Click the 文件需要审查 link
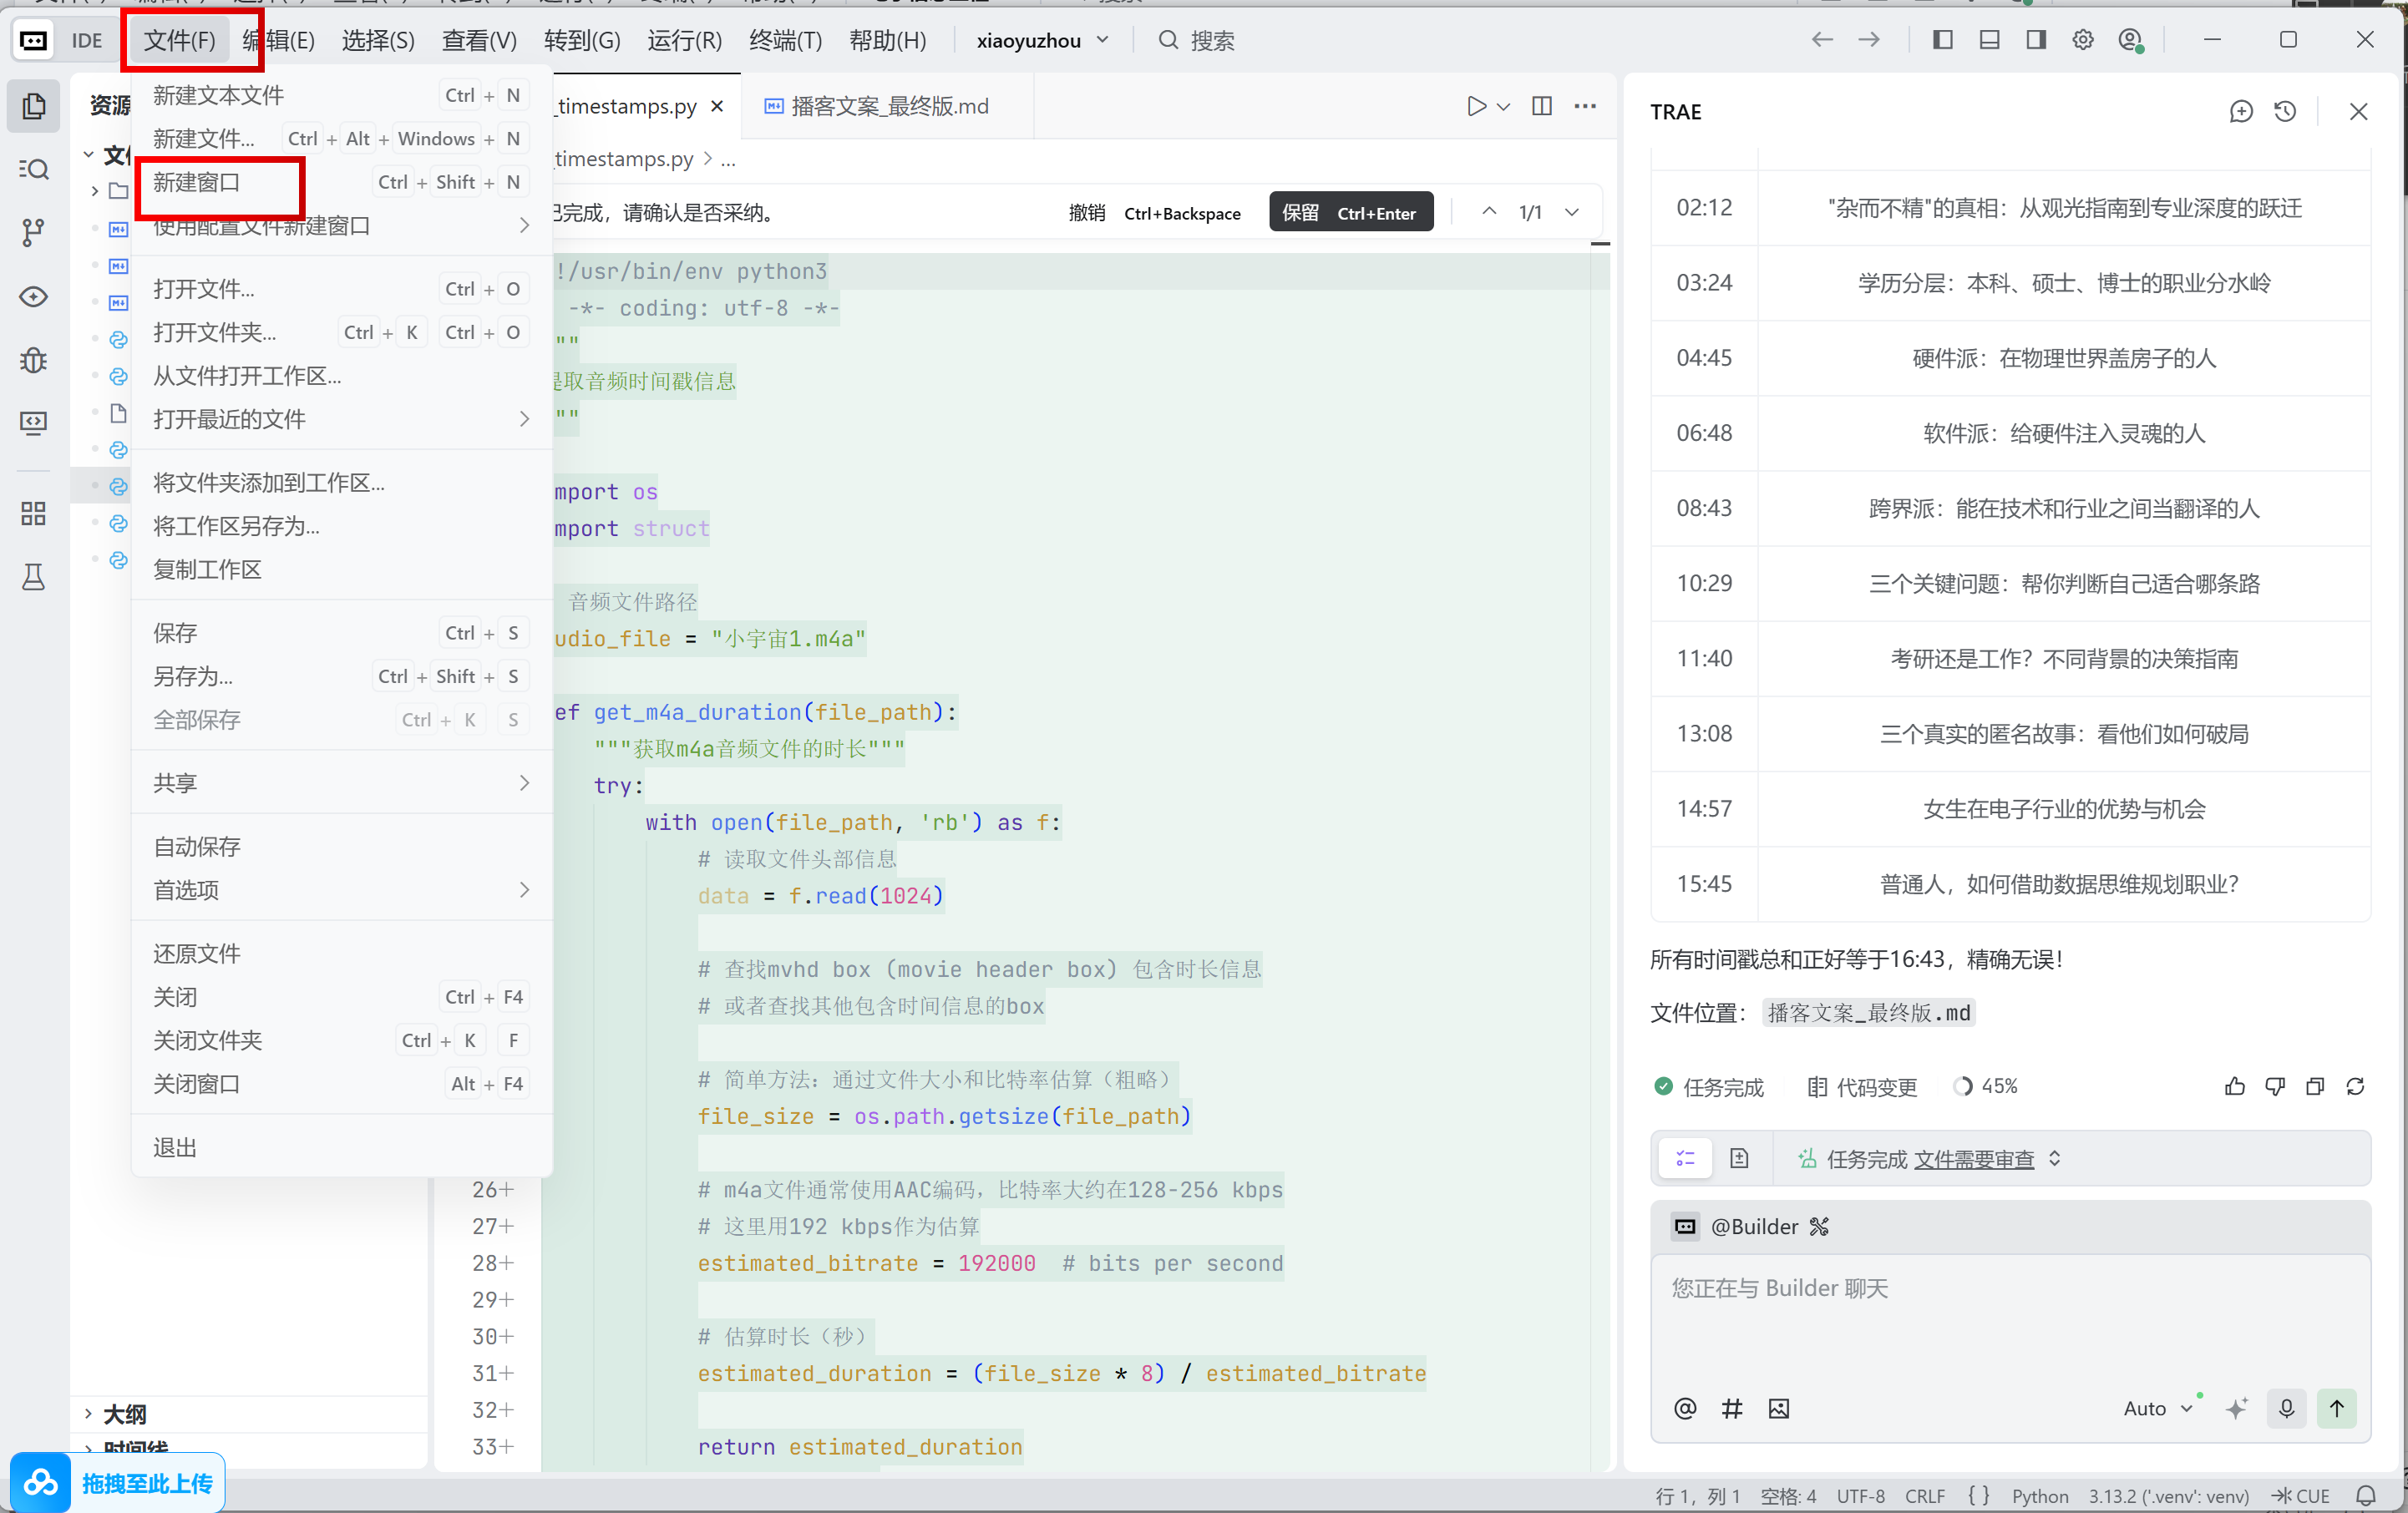This screenshot has height=1513, width=2408. tap(1974, 1159)
